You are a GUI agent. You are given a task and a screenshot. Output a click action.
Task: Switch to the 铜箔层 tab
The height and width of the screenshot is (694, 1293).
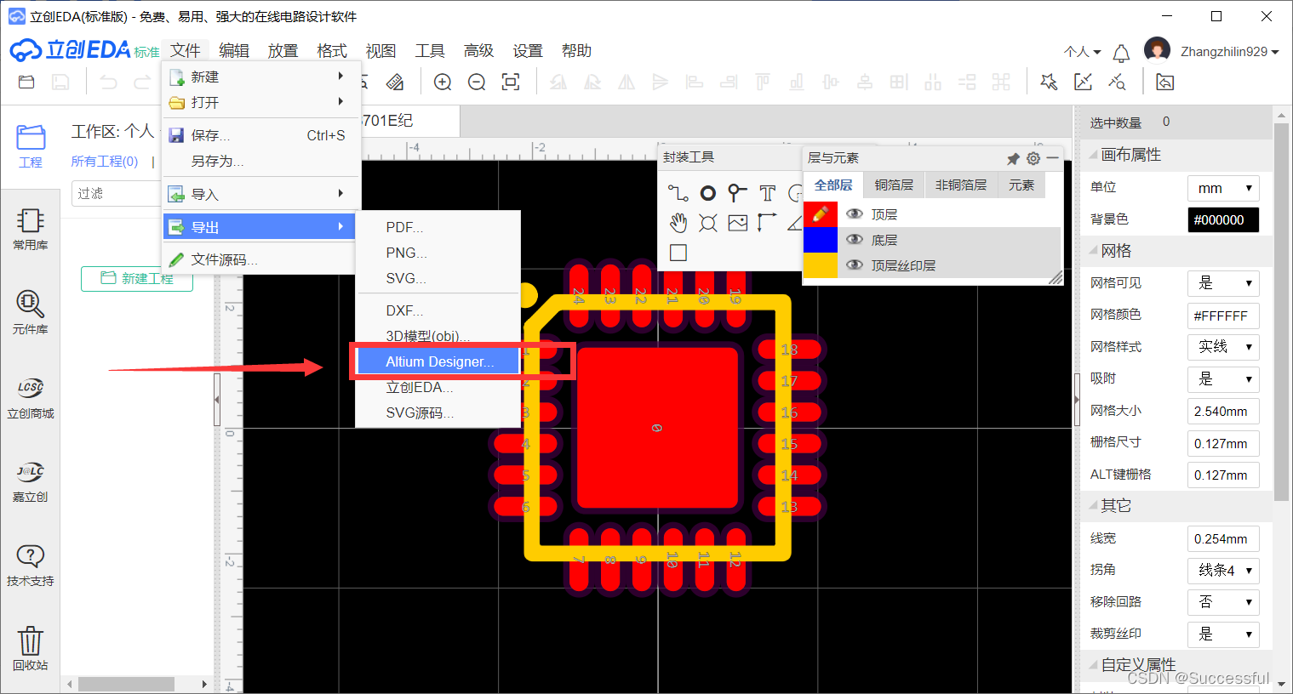click(894, 185)
